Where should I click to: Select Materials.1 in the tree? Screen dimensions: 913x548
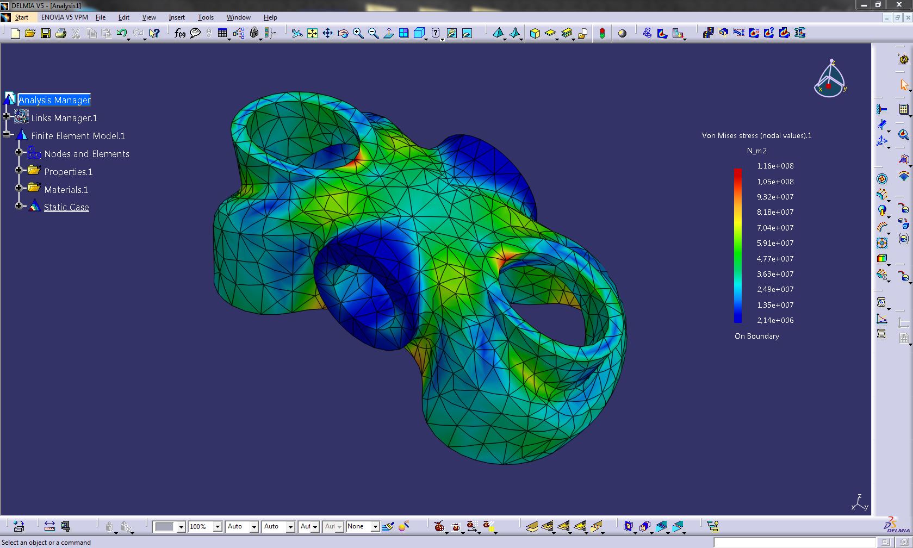pos(66,190)
